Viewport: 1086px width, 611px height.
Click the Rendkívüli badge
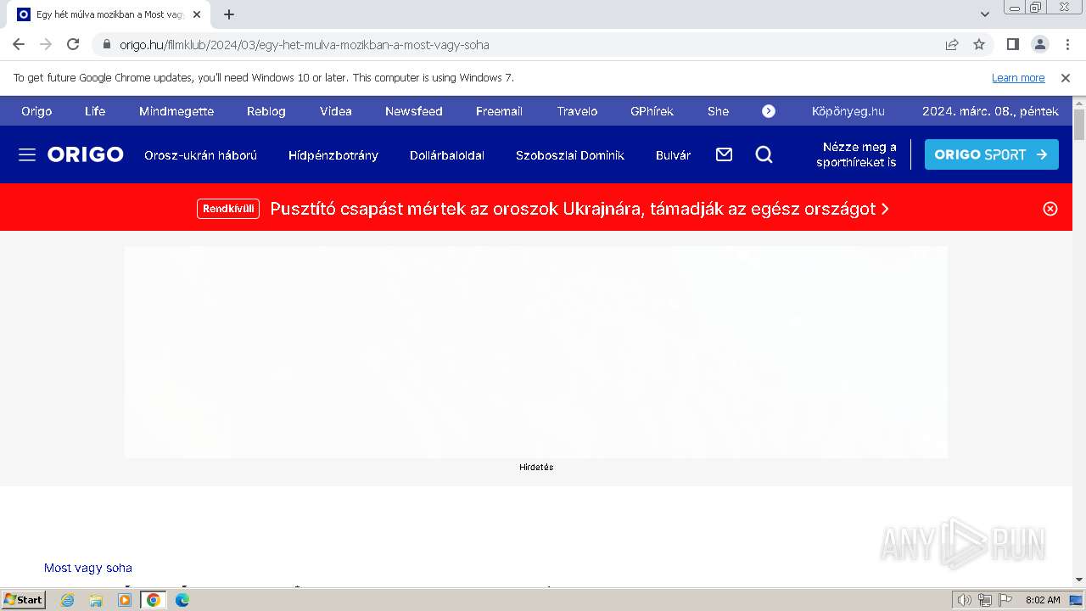click(228, 209)
